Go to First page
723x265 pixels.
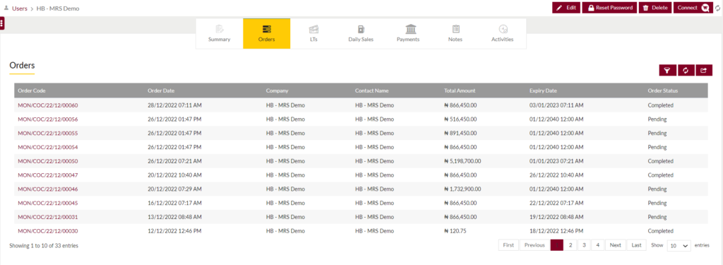point(508,245)
